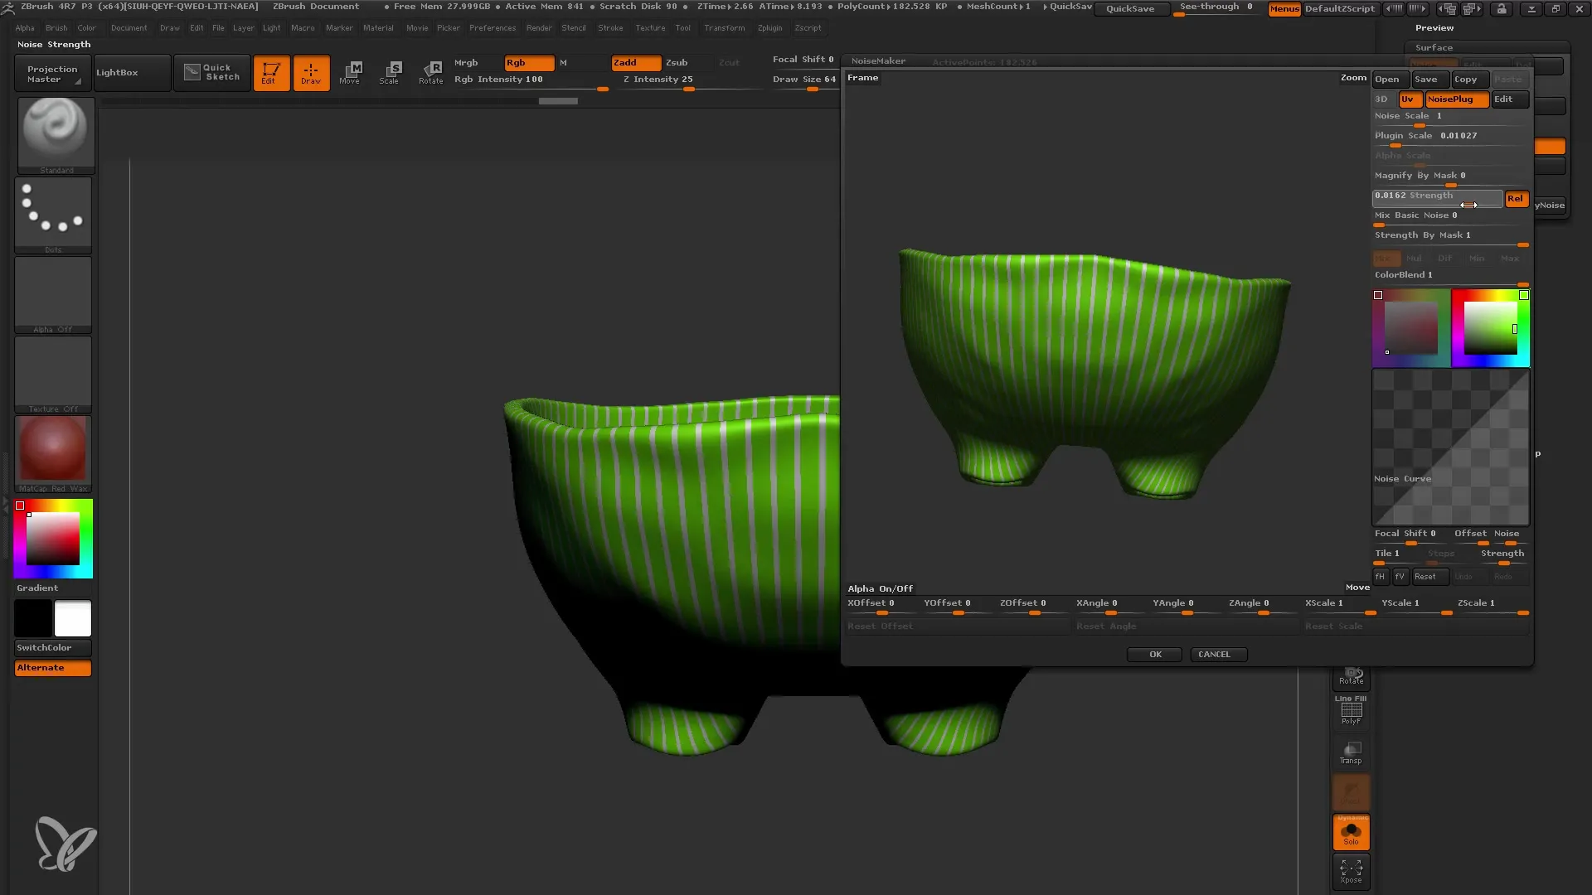1592x895 pixels.
Task: Select the Scale tool in toolbar
Action: click(x=389, y=71)
